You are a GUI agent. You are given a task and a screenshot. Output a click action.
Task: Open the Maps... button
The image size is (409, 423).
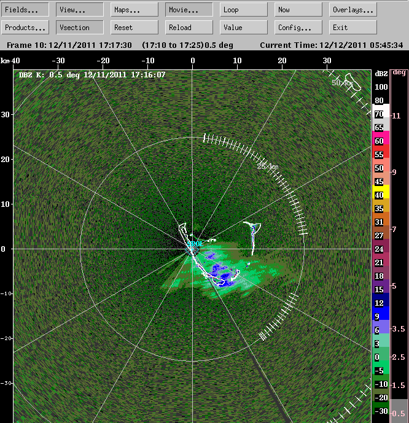coord(134,10)
